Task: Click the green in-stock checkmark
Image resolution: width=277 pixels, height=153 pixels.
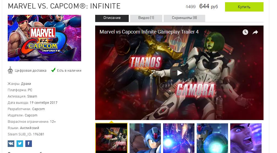Action: point(53,70)
